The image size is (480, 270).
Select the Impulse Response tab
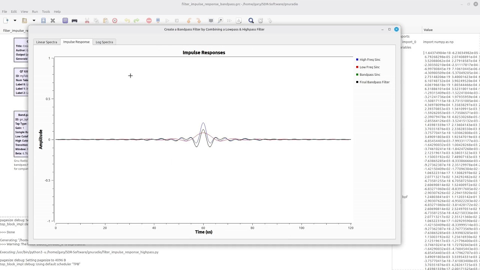click(x=76, y=42)
